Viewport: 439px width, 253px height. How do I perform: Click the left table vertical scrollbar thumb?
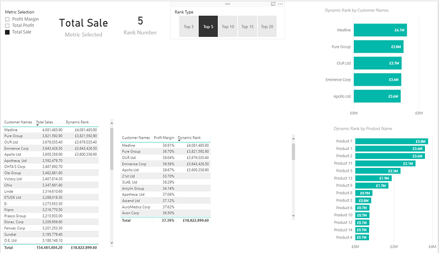[x=112, y=149]
